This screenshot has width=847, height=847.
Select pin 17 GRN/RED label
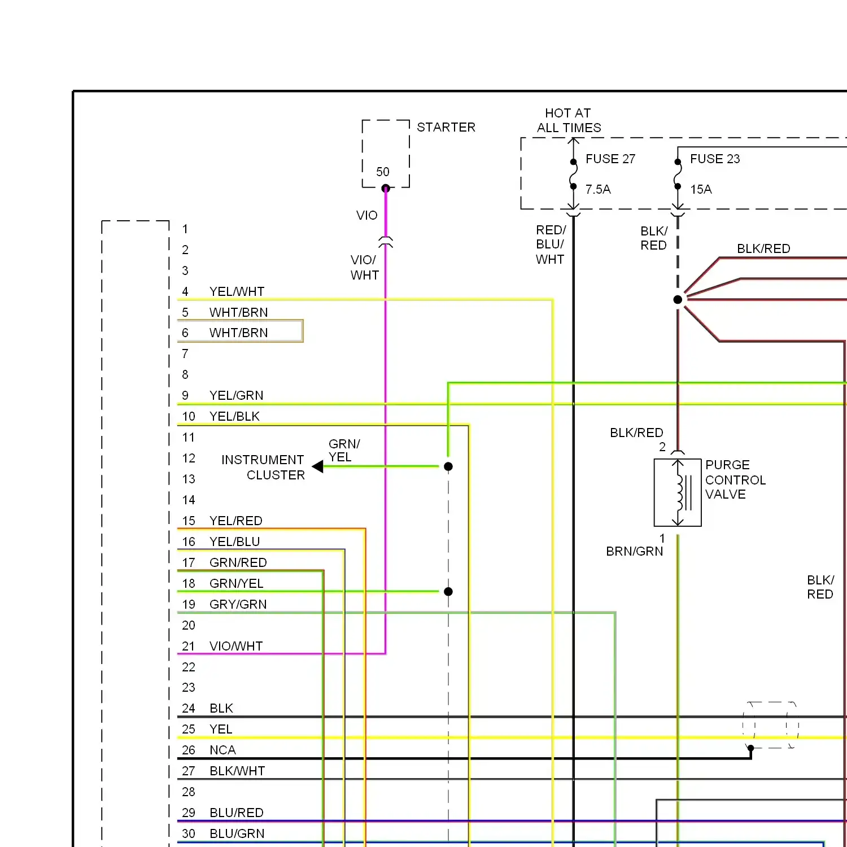[x=238, y=562]
